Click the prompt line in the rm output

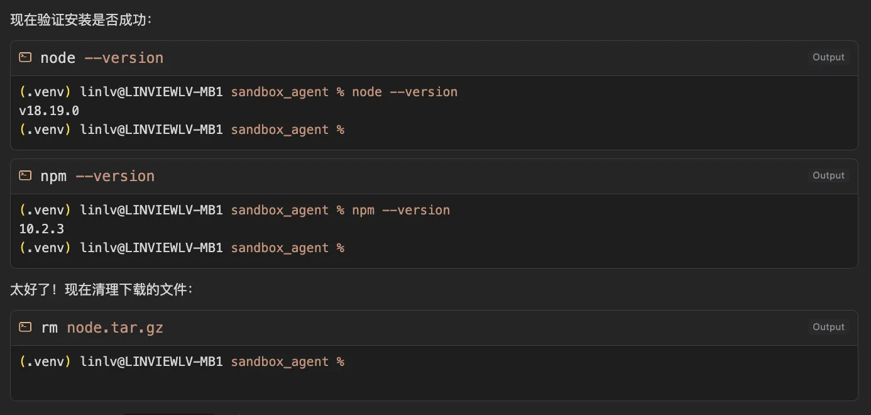point(182,362)
